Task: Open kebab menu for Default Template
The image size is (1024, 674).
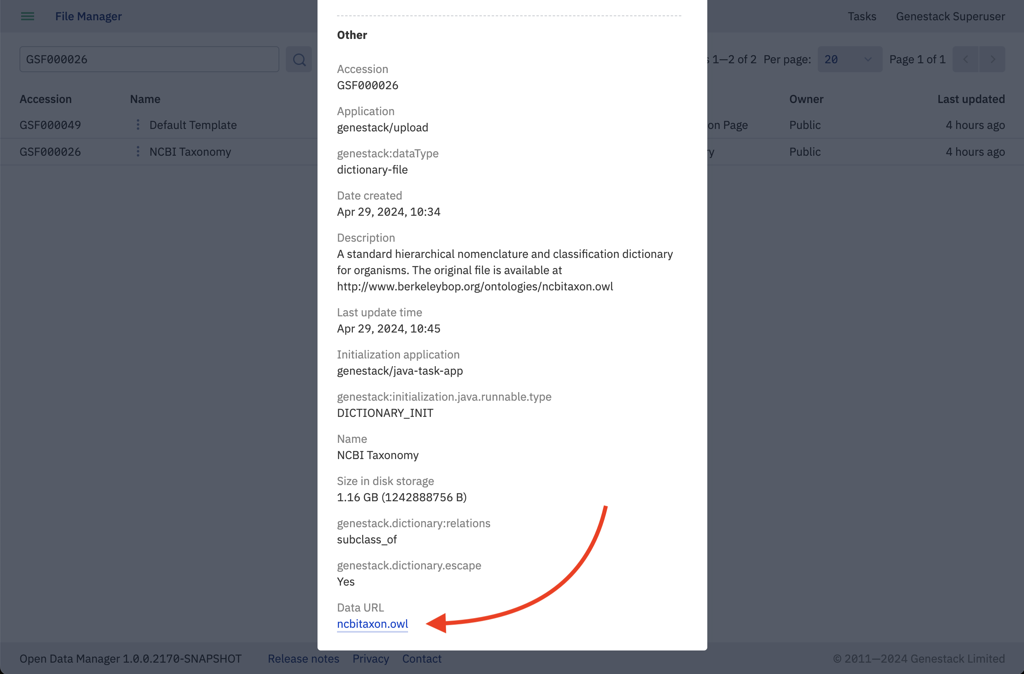Action: coord(138,124)
